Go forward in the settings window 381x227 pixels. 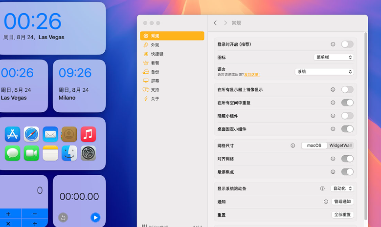coord(225,23)
